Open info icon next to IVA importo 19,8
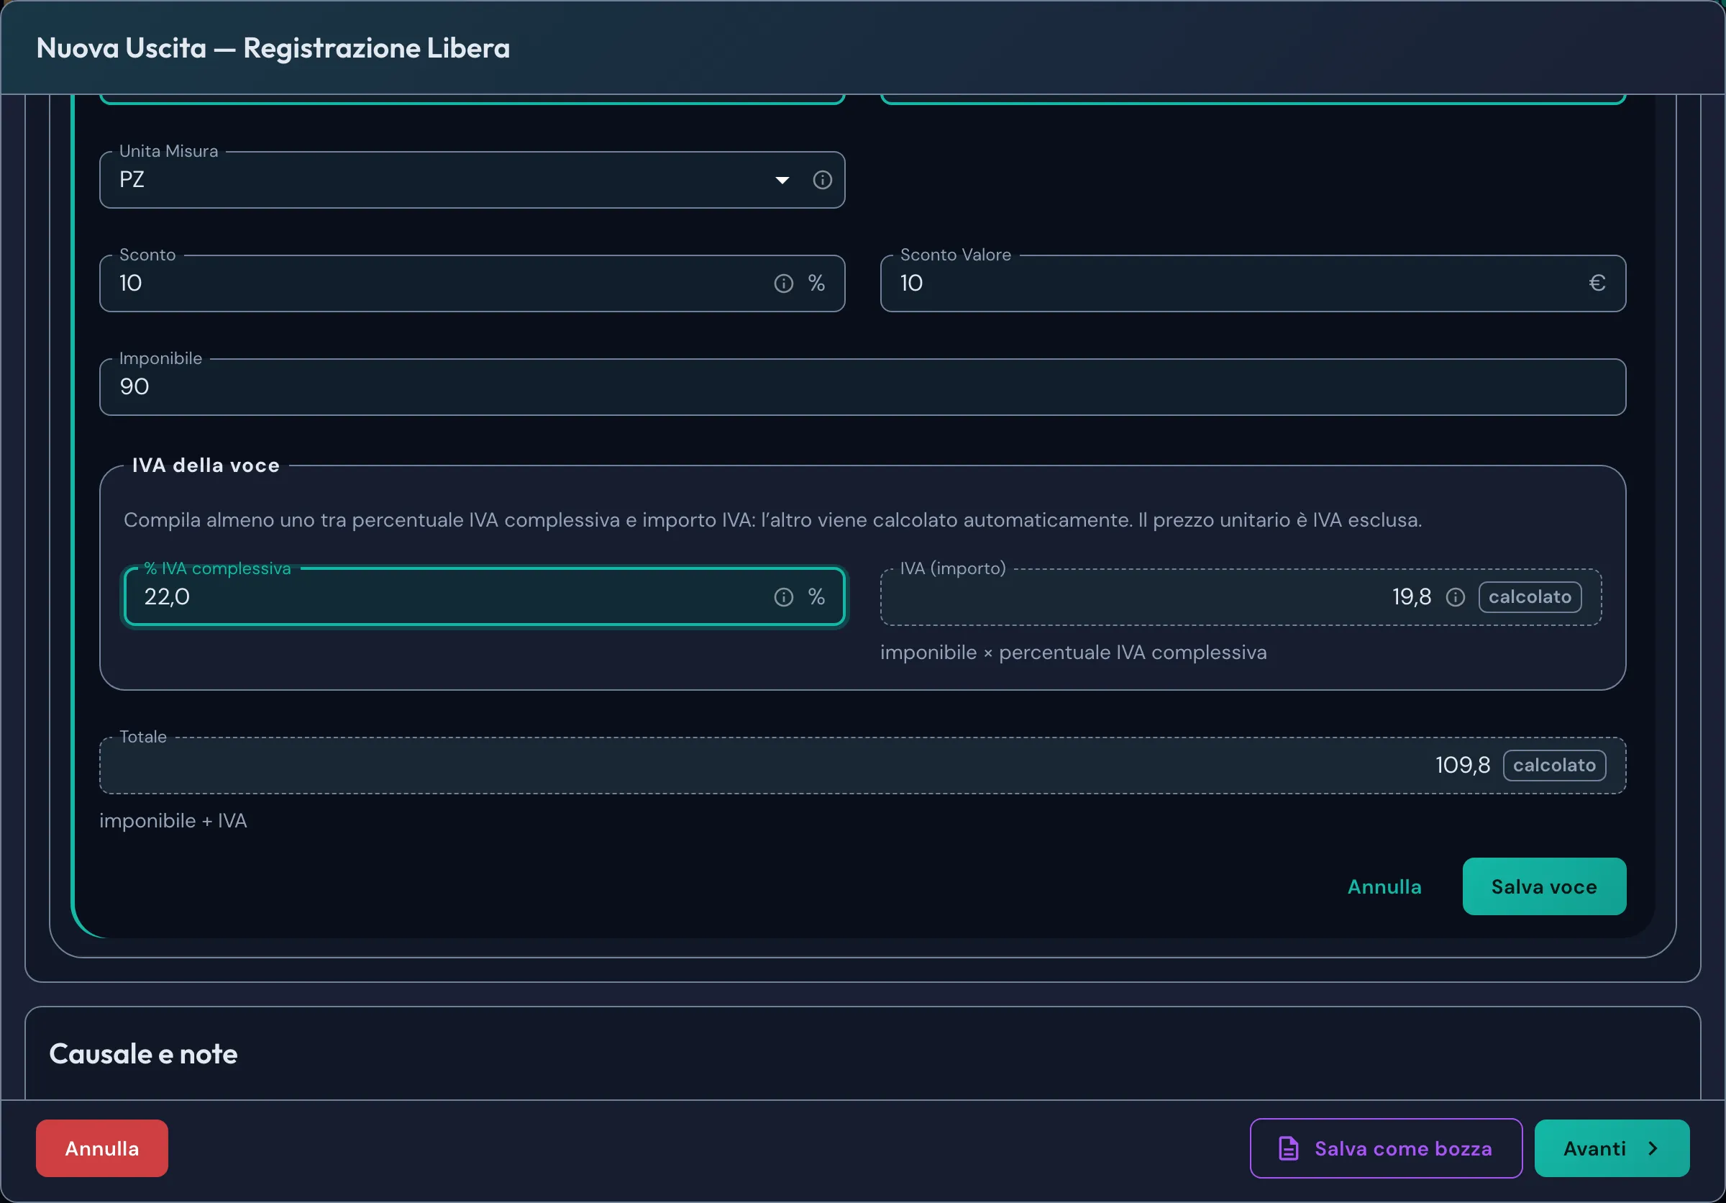 pos(1456,597)
